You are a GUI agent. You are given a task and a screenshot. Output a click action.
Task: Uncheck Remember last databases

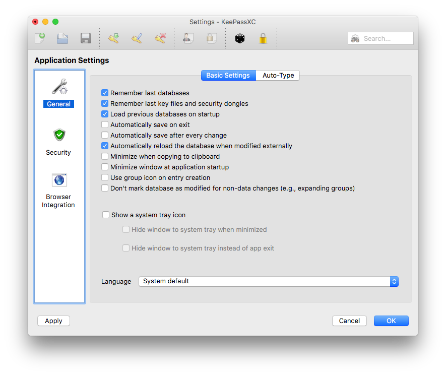[x=105, y=93]
